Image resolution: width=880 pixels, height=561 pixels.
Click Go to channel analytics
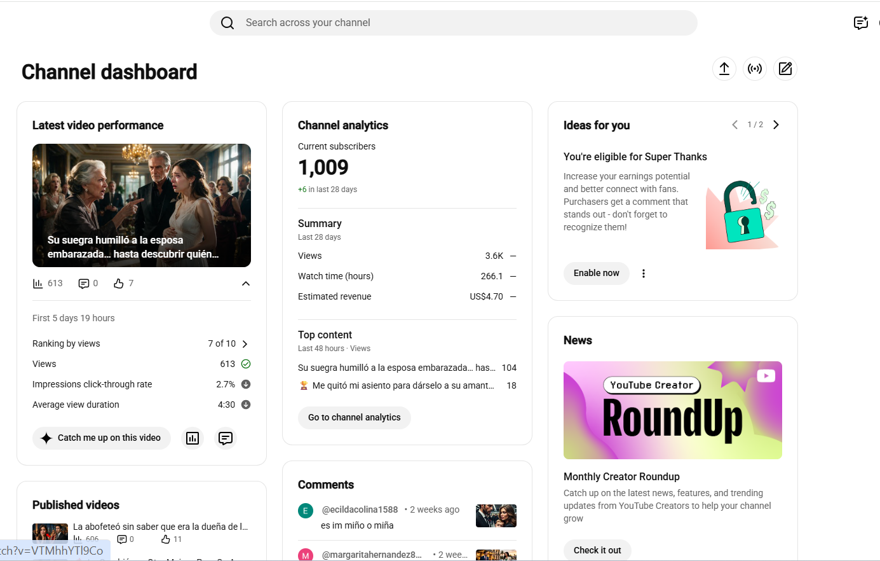pyautogui.click(x=355, y=418)
